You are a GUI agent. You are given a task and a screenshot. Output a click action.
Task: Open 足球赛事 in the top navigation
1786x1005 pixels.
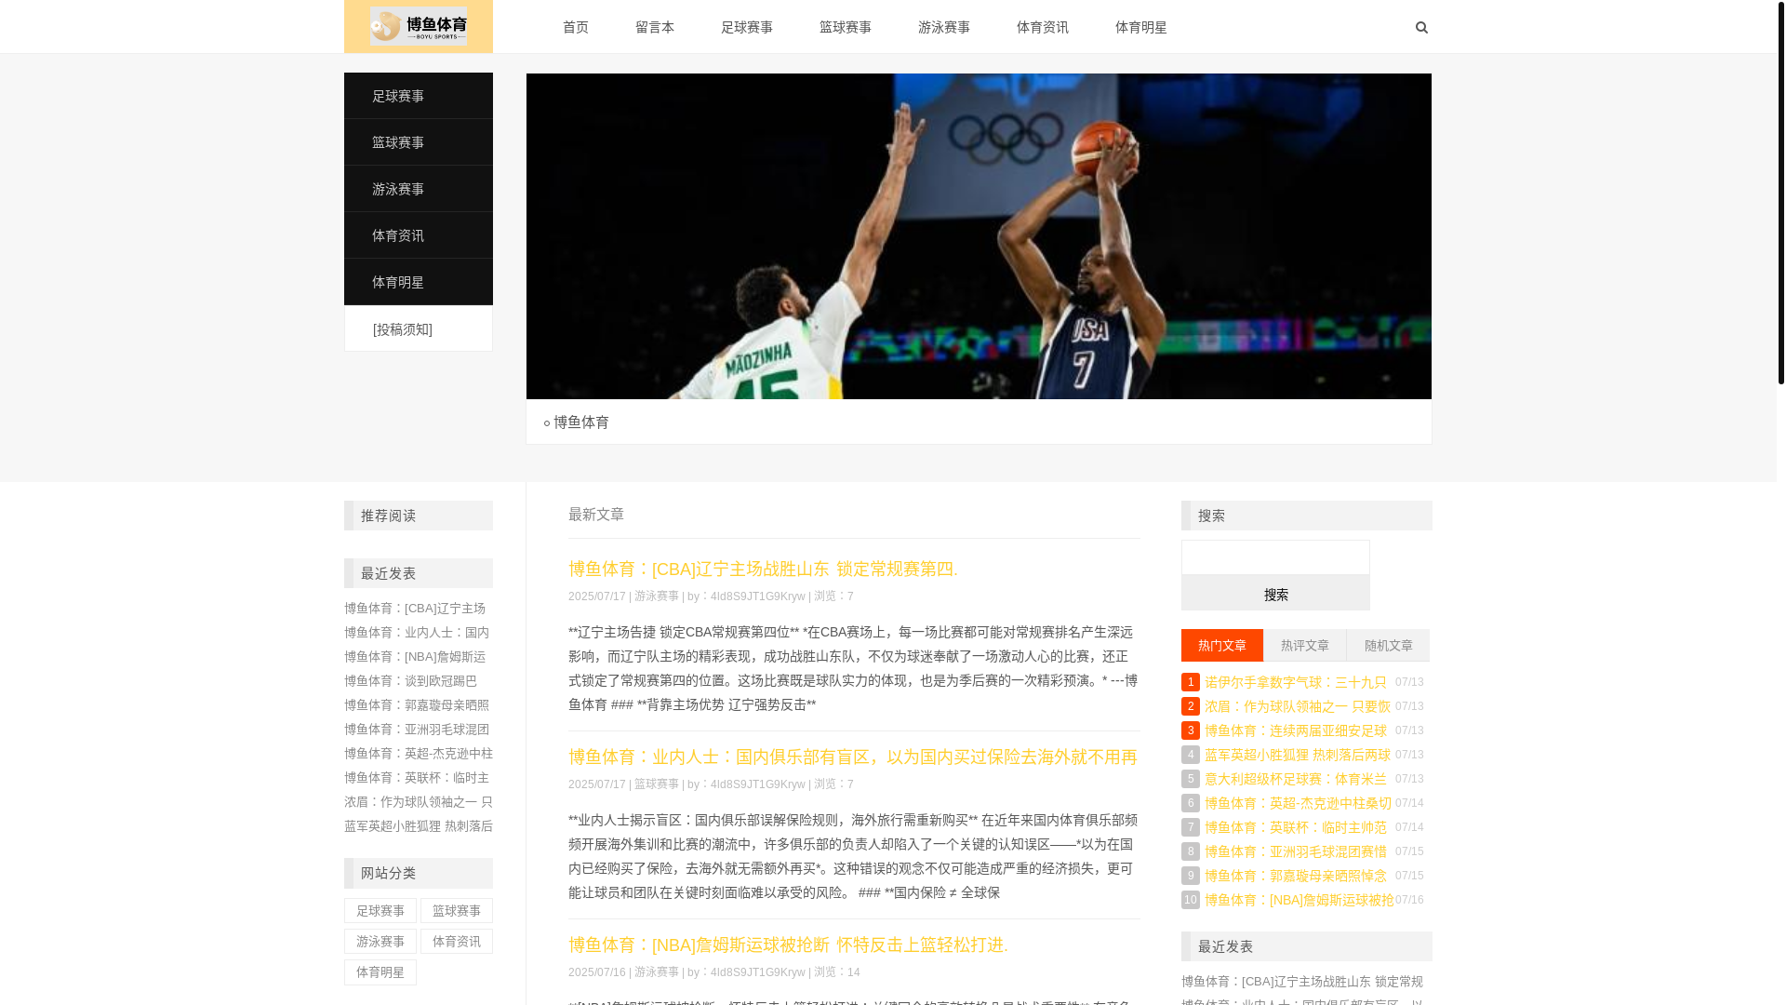(747, 27)
